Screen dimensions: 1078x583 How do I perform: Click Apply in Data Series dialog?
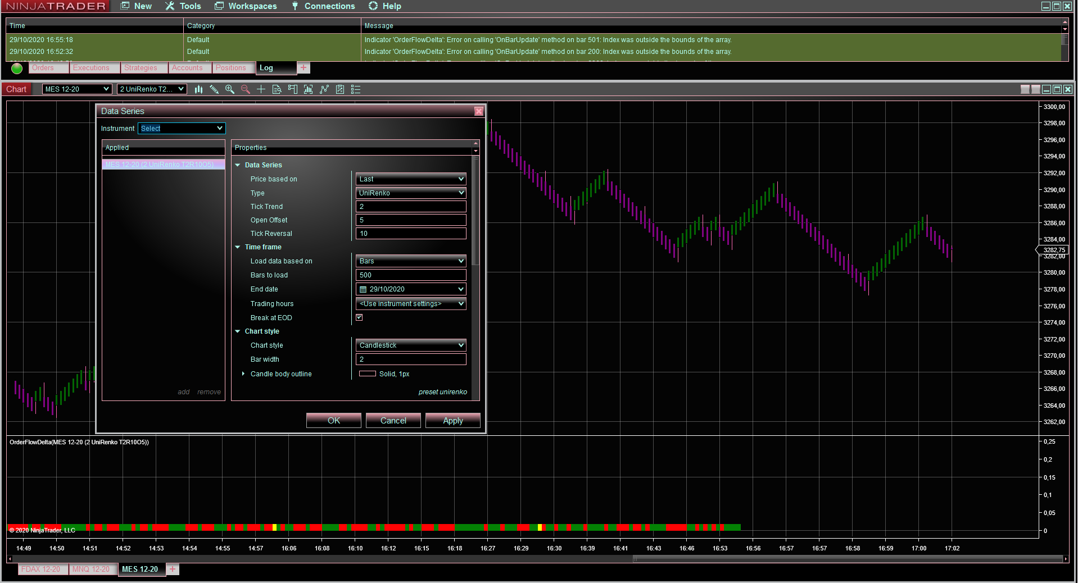click(x=453, y=421)
